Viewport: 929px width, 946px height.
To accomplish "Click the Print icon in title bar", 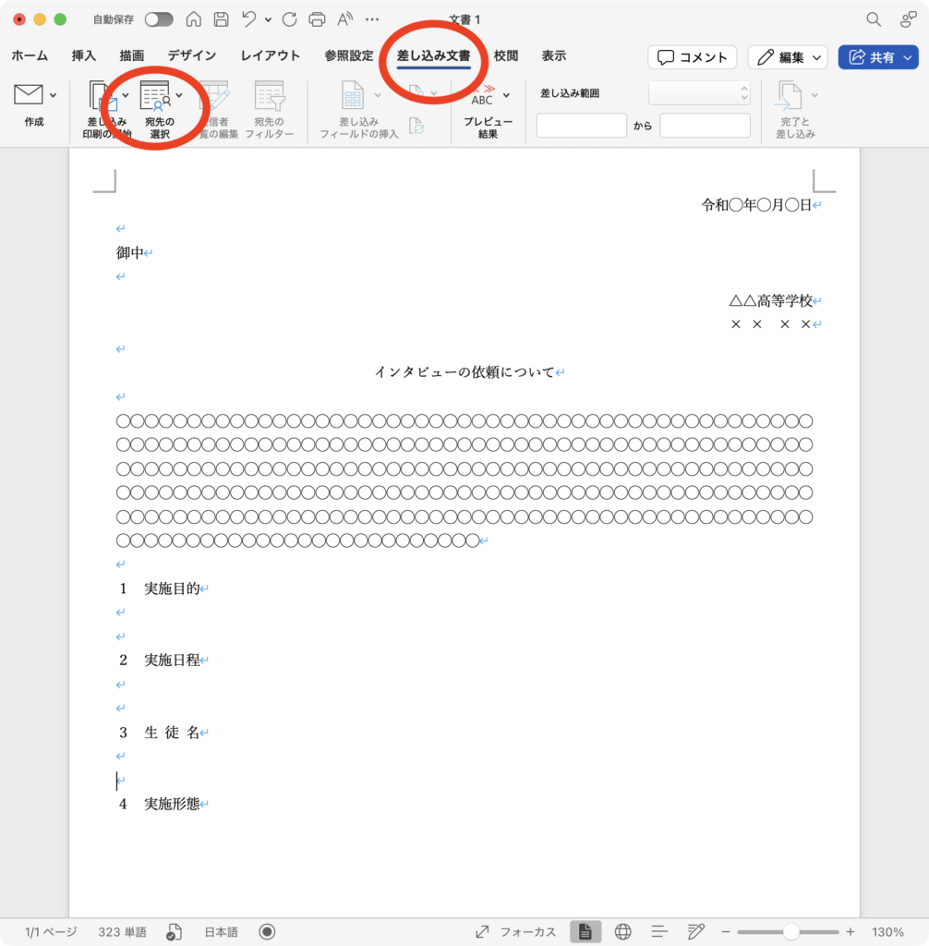I will pyautogui.click(x=317, y=19).
